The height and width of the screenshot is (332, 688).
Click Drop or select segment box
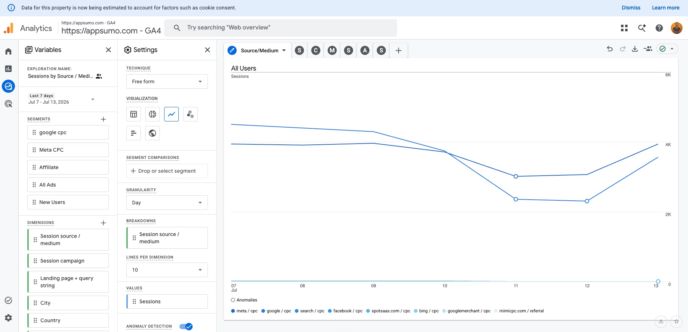[x=167, y=171]
